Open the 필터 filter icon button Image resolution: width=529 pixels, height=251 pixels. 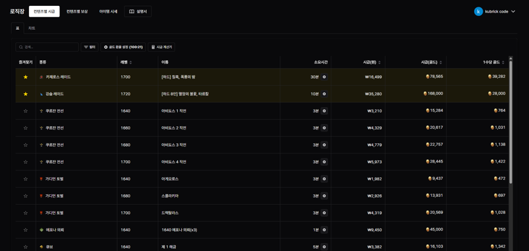89,47
